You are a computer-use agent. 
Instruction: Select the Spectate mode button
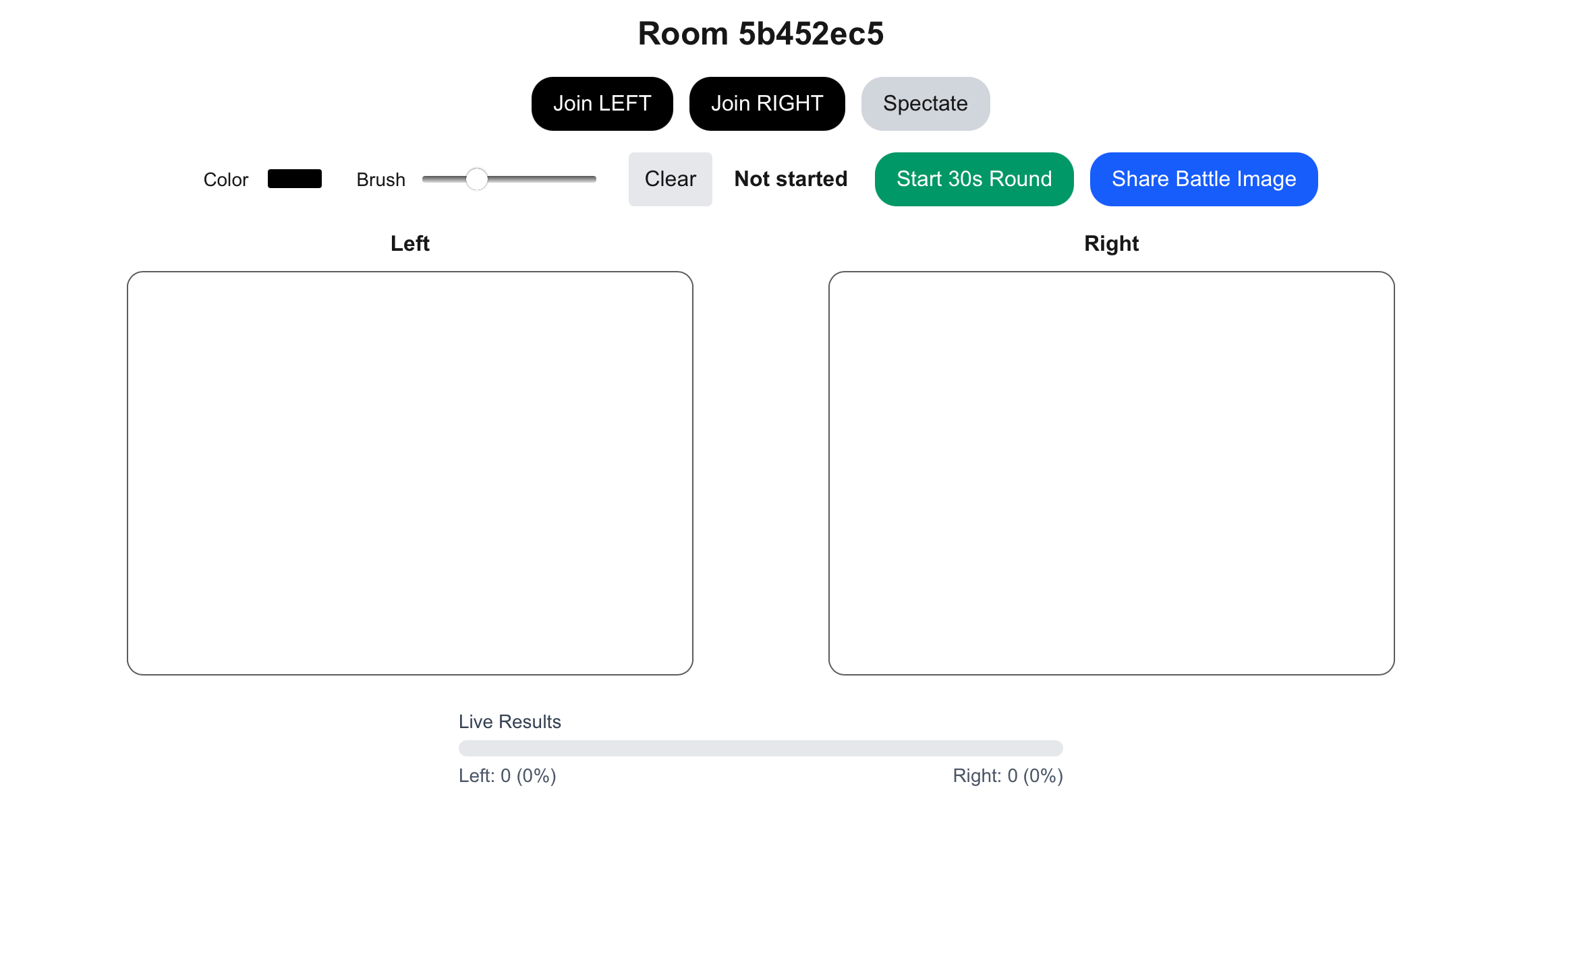925,104
